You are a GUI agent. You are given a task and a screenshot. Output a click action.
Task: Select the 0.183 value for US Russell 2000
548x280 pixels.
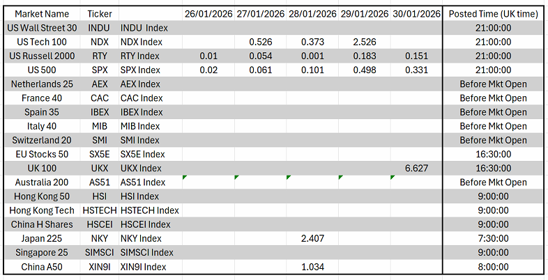click(365, 56)
